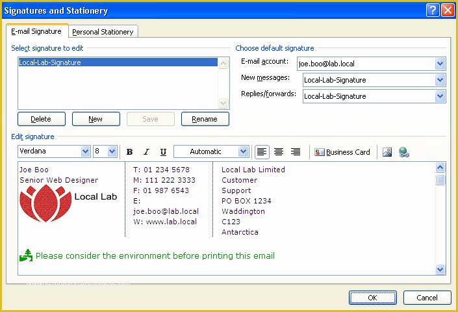Switch to the E-mail Signature tab
The width and height of the screenshot is (458, 312).
(x=36, y=32)
